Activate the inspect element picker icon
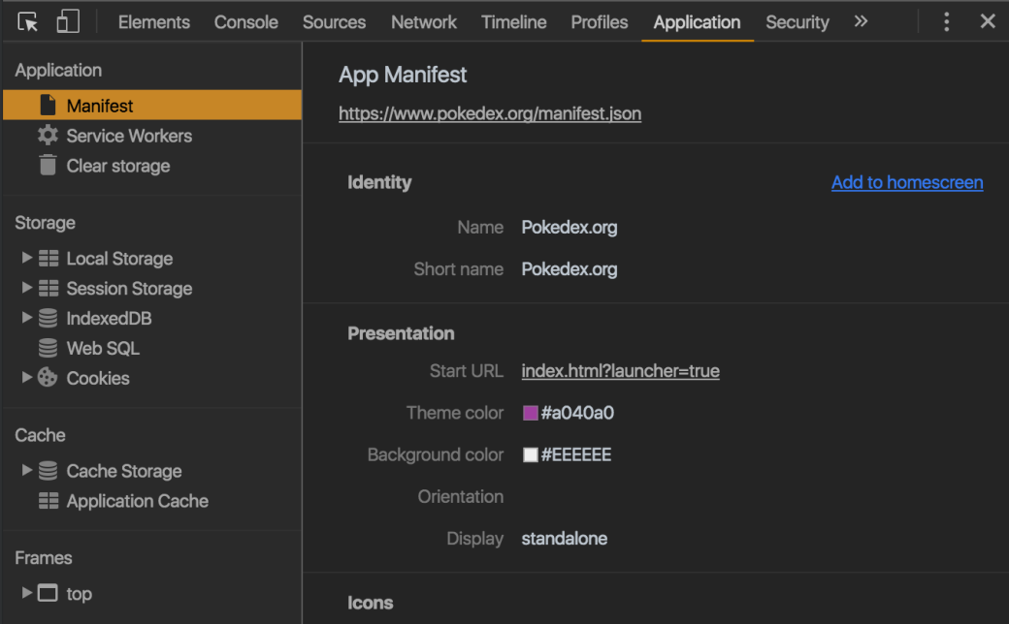Viewport: 1009px width, 624px height. 28,22
